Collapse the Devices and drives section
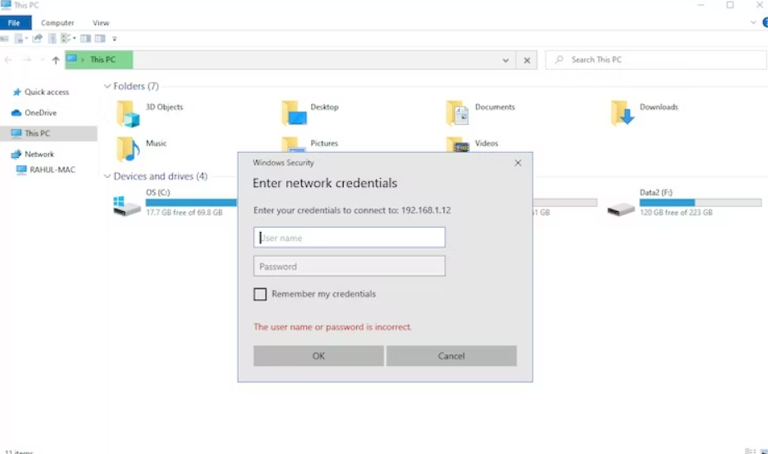The height and width of the screenshot is (454, 768). 107,176
